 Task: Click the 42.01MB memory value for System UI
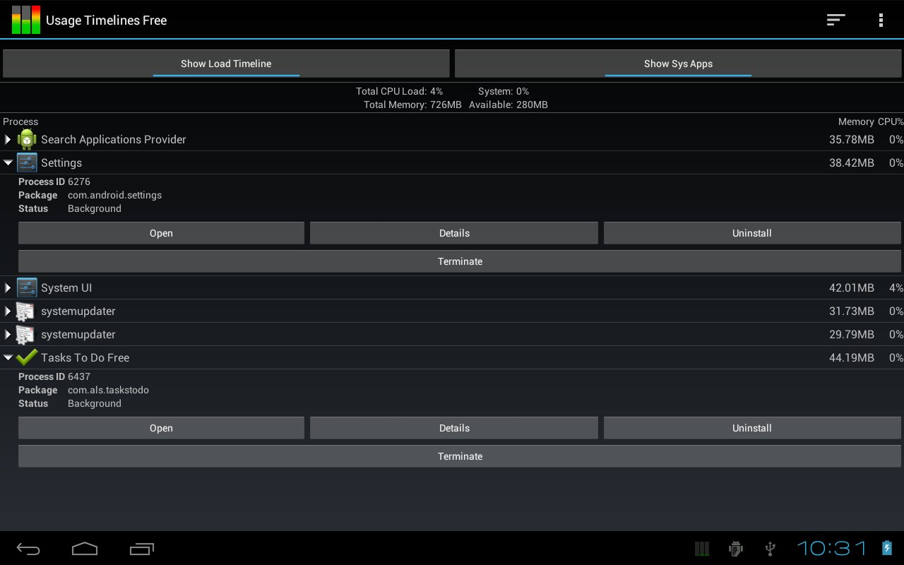[852, 287]
